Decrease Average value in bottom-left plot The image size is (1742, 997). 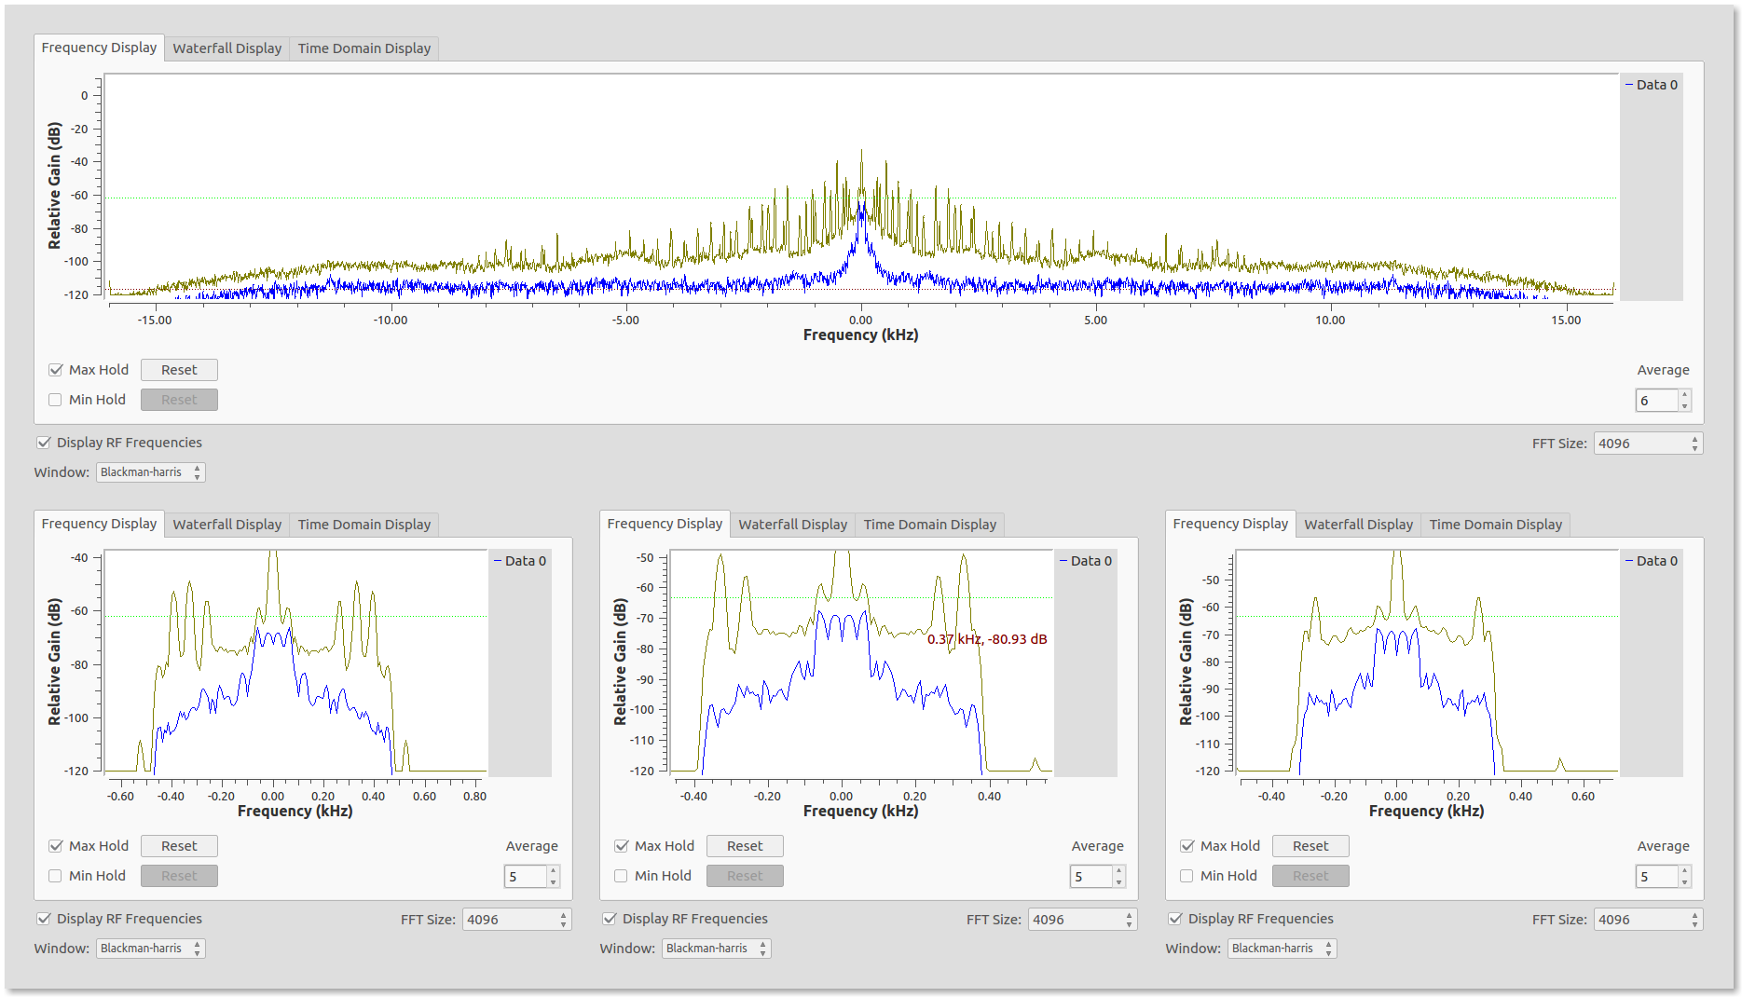tap(553, 881)
